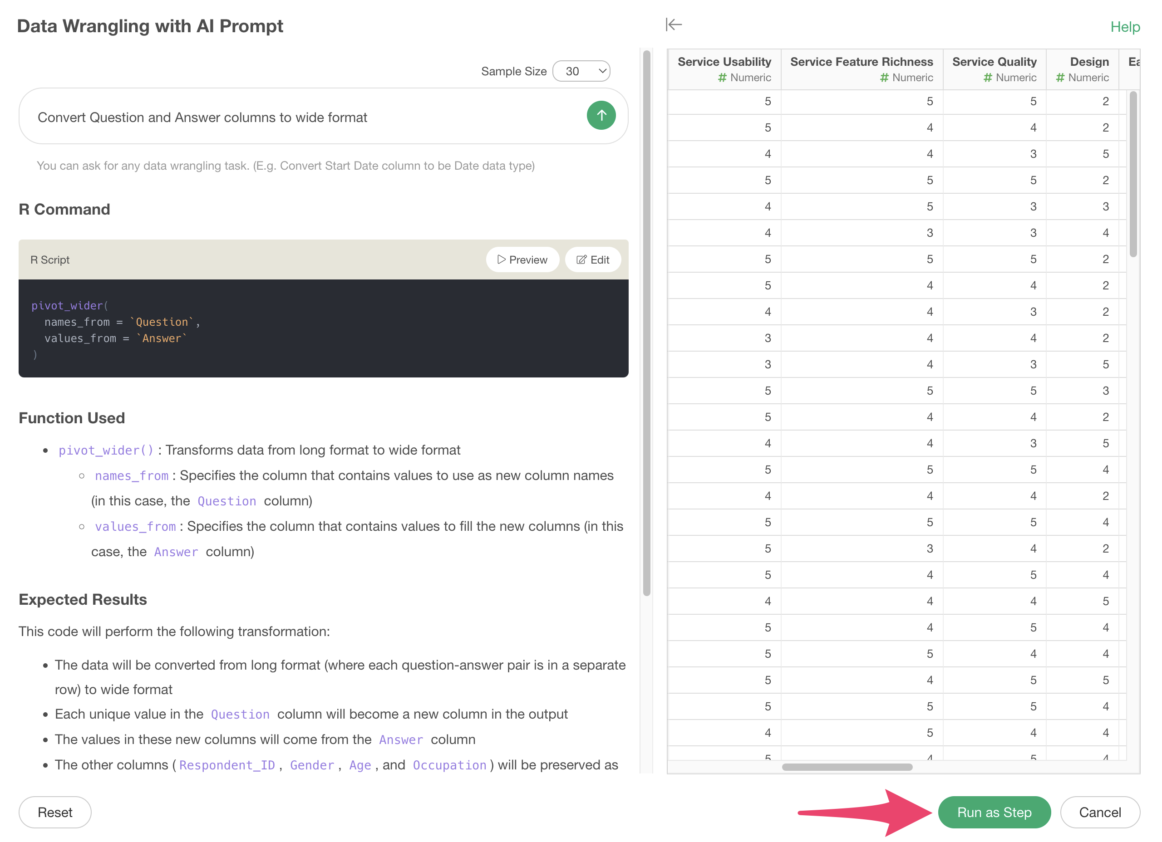Viewport: 1162px width, 842px height.
Task: Click the table horizontal scrollbar
Action: pos(847,767)
